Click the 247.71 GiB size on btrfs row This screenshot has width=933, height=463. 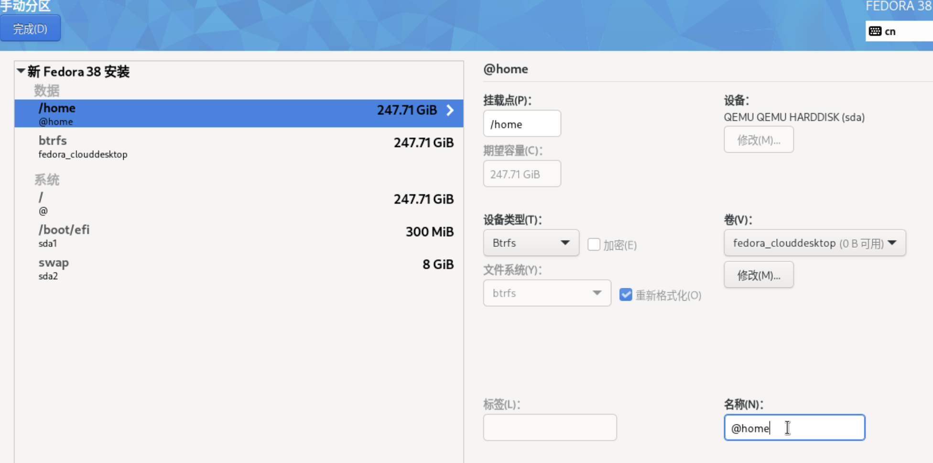[423, 143]
